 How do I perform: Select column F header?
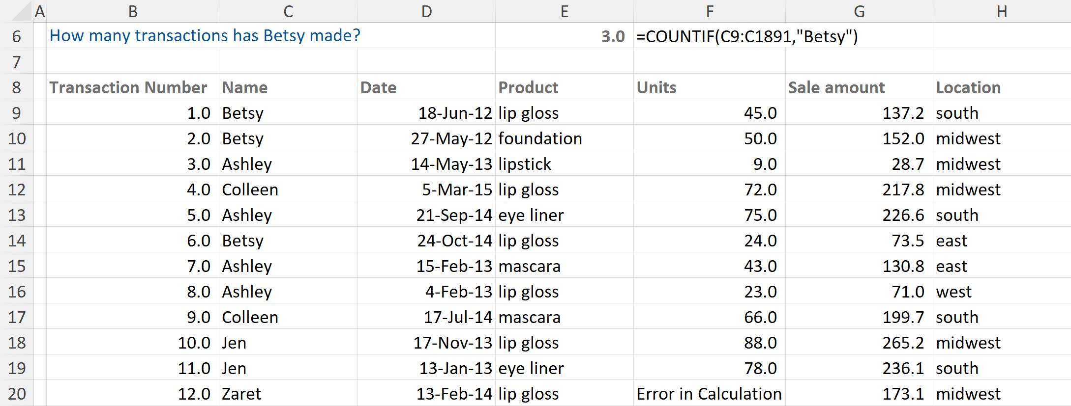(709, 11)
